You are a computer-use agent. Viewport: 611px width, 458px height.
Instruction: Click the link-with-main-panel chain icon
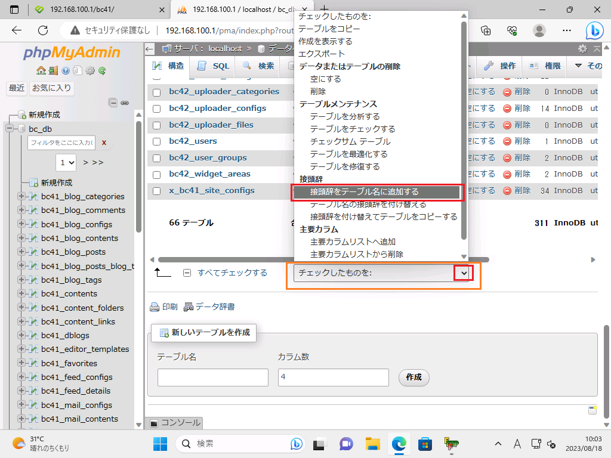[x=125, y=103]
